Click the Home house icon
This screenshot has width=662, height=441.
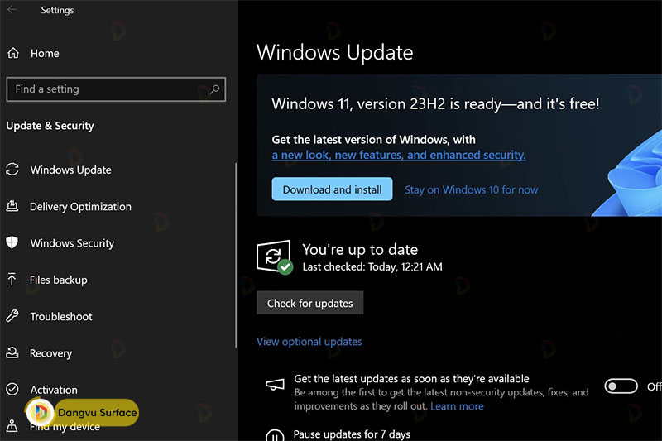point(13,53)
